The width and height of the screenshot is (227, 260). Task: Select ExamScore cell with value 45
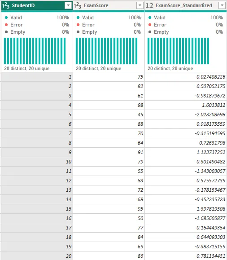(109, 115)
